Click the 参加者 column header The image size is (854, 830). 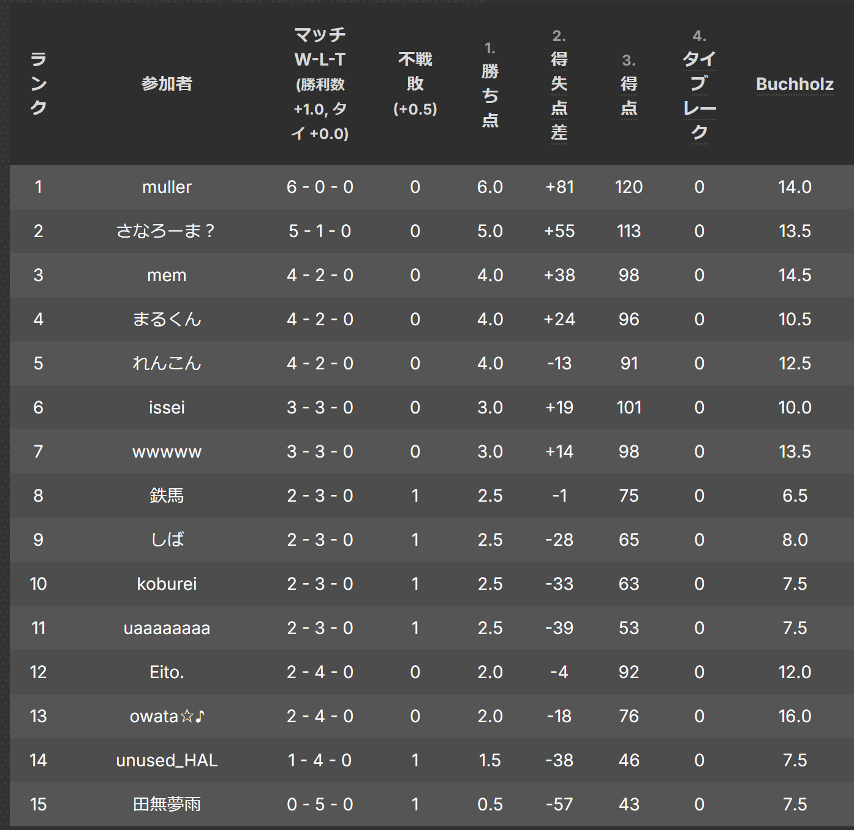pyautogui.click(x=167, y=84)
